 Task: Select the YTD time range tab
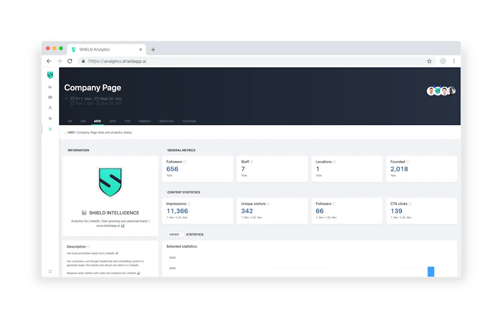point(127,121)
